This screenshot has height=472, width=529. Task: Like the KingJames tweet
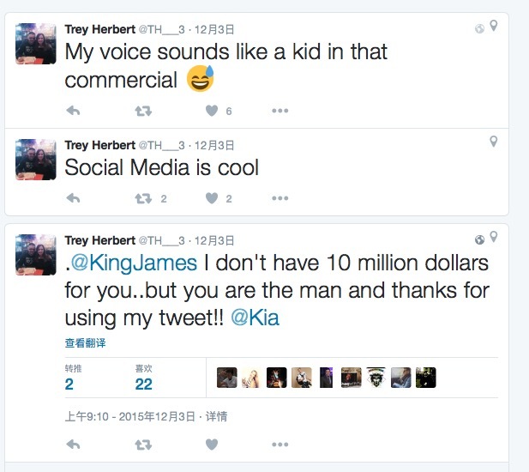(x=212, y=445)
